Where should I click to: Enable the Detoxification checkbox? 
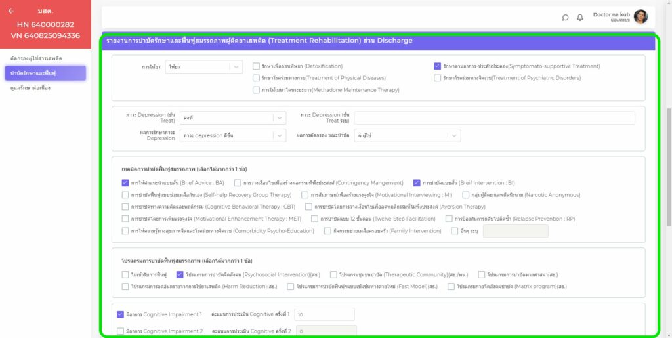pos(256,66)
